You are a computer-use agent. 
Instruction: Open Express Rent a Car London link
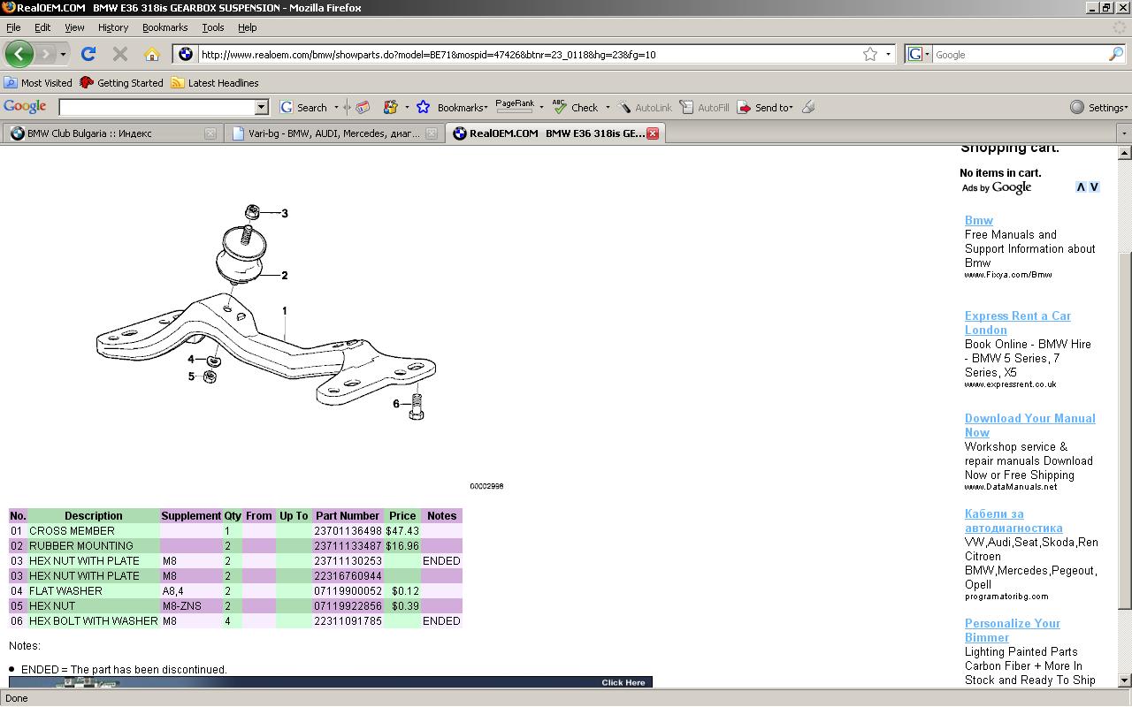(1018, 323)
